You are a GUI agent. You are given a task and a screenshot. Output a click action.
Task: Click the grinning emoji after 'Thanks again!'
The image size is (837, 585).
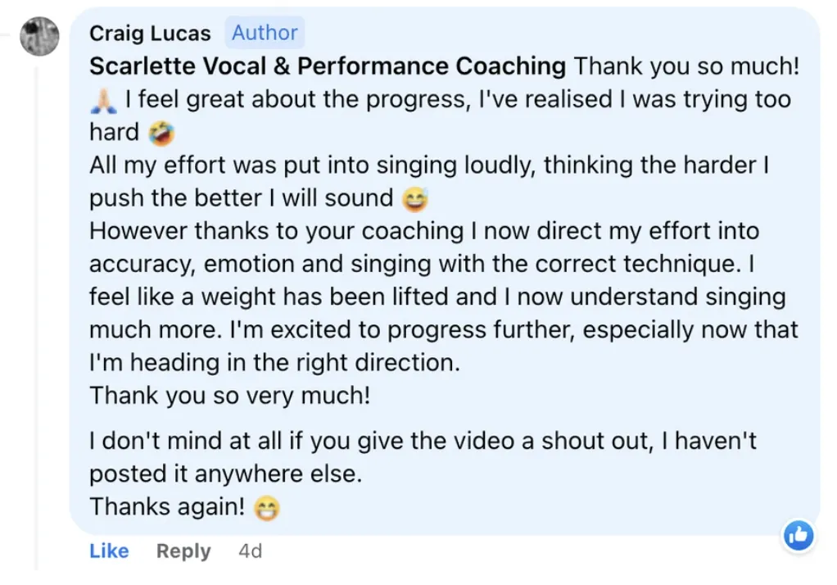267,508
